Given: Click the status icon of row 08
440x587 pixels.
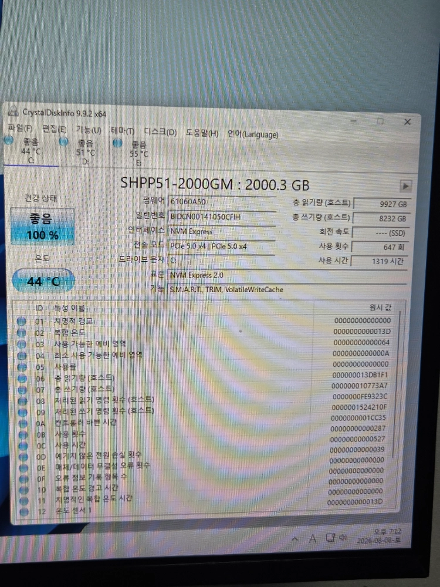Looking at the screenshot, I should click(x=22, y=400).
